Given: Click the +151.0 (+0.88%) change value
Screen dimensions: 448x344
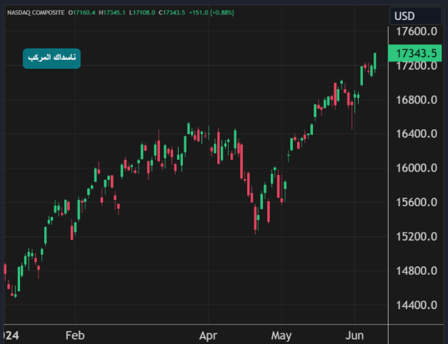Looking at the screenshot, I should click(x=211, y=13).
